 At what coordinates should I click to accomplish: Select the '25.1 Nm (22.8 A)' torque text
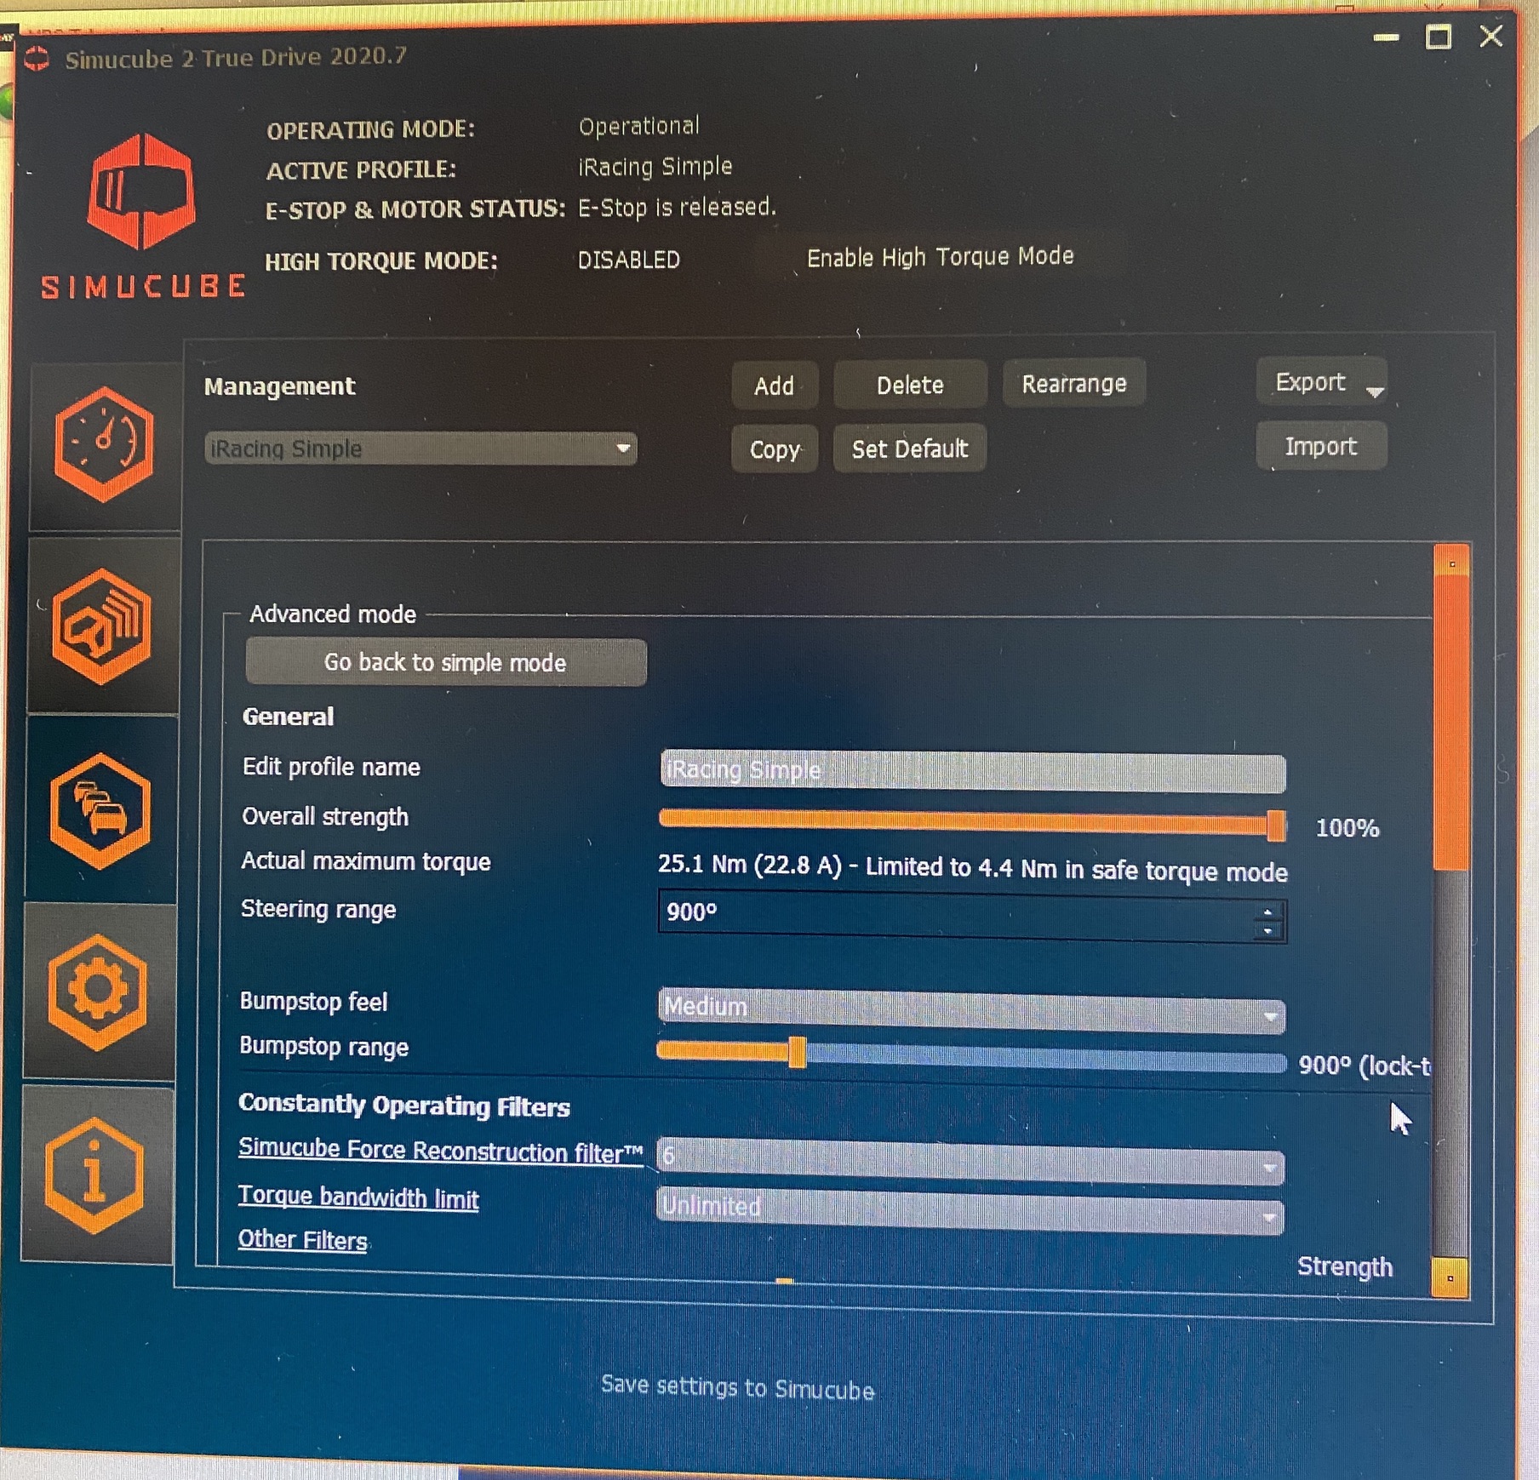pyautogui.click(x=750, y=866)
